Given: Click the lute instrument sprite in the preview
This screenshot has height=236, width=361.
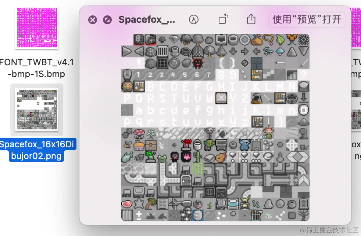Looking at the screenshot, I should [221, 157].
